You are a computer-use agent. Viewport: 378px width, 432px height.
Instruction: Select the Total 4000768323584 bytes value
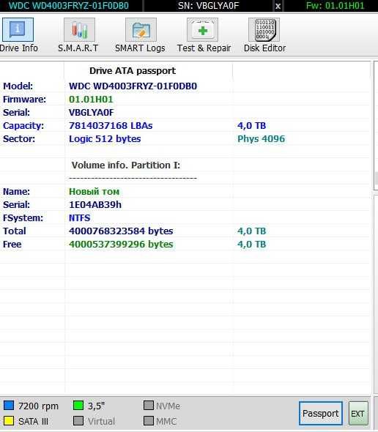(121, 231)
